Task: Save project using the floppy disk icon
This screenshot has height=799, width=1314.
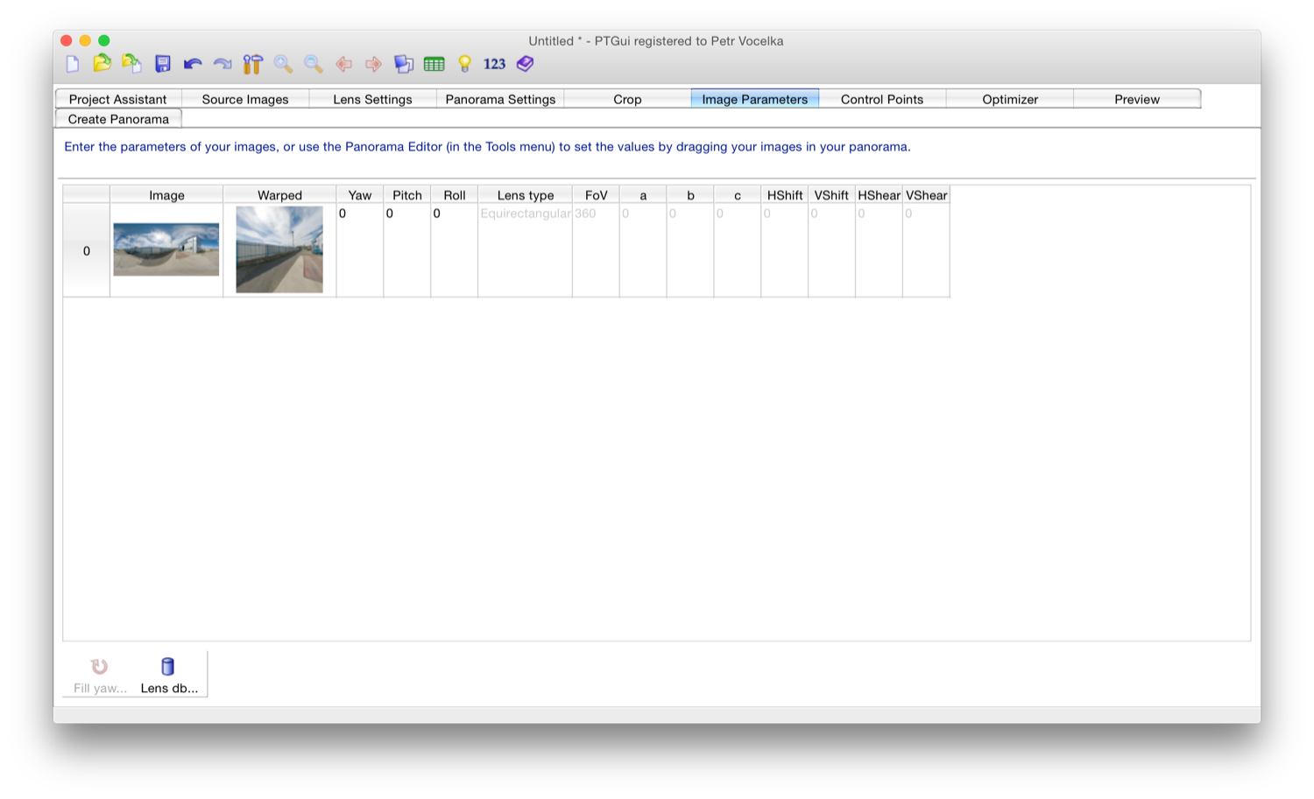Action: [x=163, y=64]
